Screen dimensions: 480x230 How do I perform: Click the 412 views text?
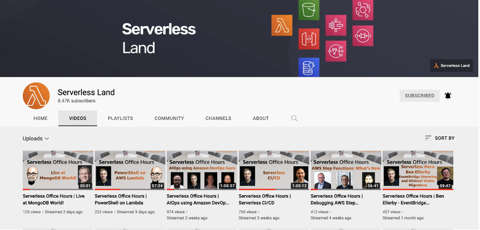(319, 212)
